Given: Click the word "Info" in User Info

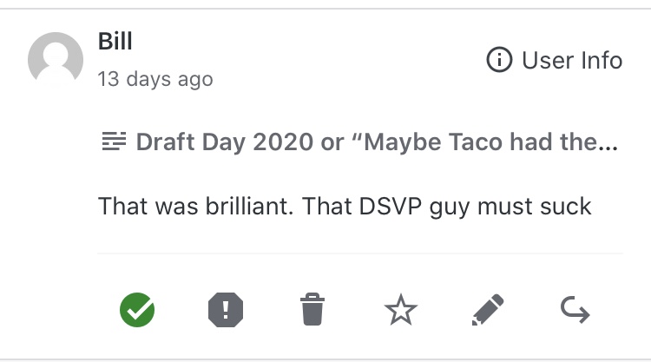Looking at the screenshot, I should (x=601, y=61).
